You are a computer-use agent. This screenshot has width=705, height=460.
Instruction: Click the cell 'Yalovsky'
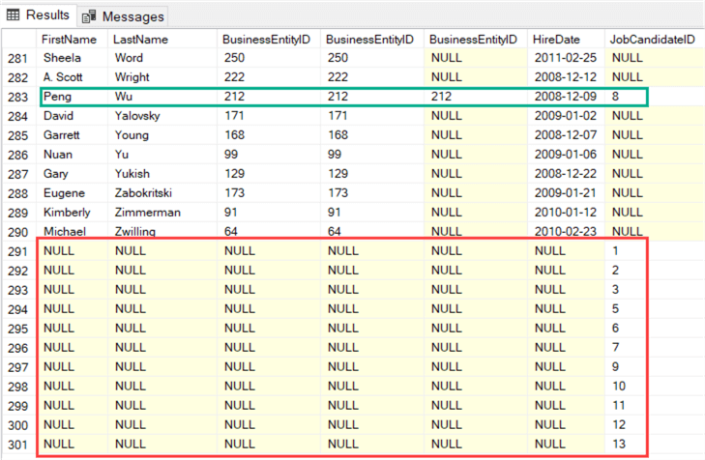coord(162,116)
